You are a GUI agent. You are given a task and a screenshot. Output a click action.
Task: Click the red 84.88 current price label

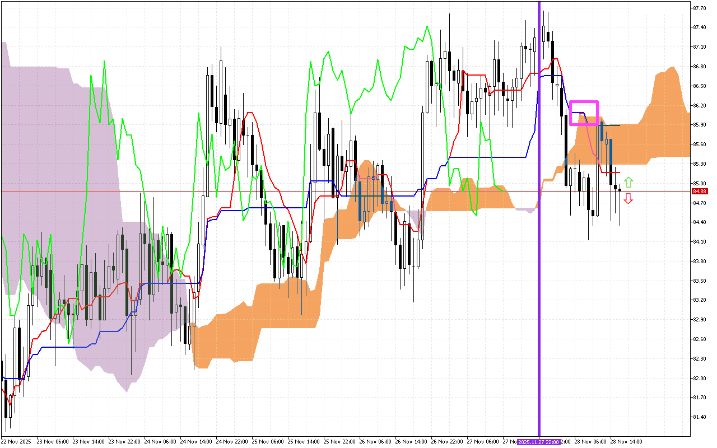[700, 191]
